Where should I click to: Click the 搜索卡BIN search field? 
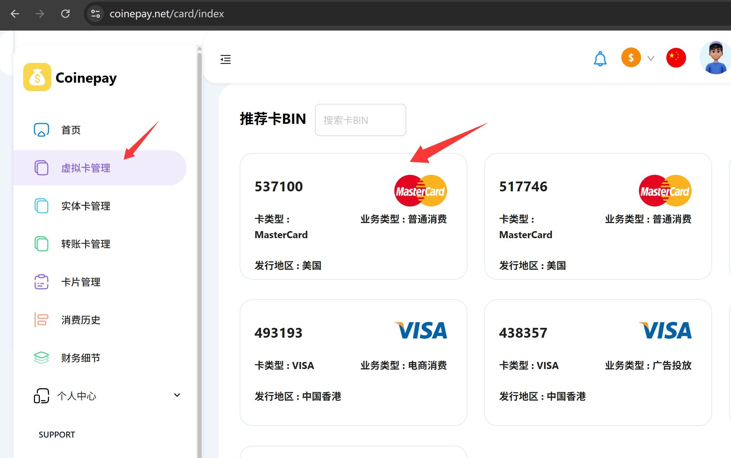click(x=361, y=120)
